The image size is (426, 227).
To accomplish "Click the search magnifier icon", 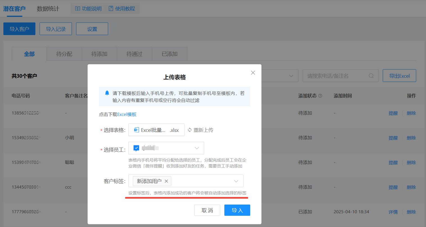I will point(371,76).
